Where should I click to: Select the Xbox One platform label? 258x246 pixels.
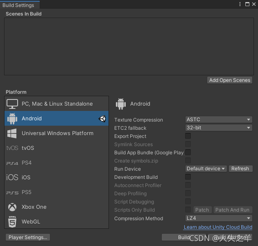[x=34, y=207]
